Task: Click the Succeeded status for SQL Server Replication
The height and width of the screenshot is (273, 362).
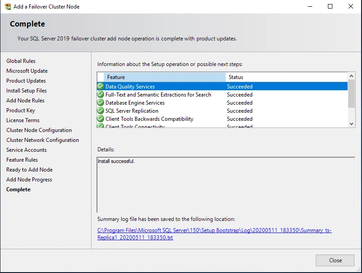Action: (x=240, y=111)
